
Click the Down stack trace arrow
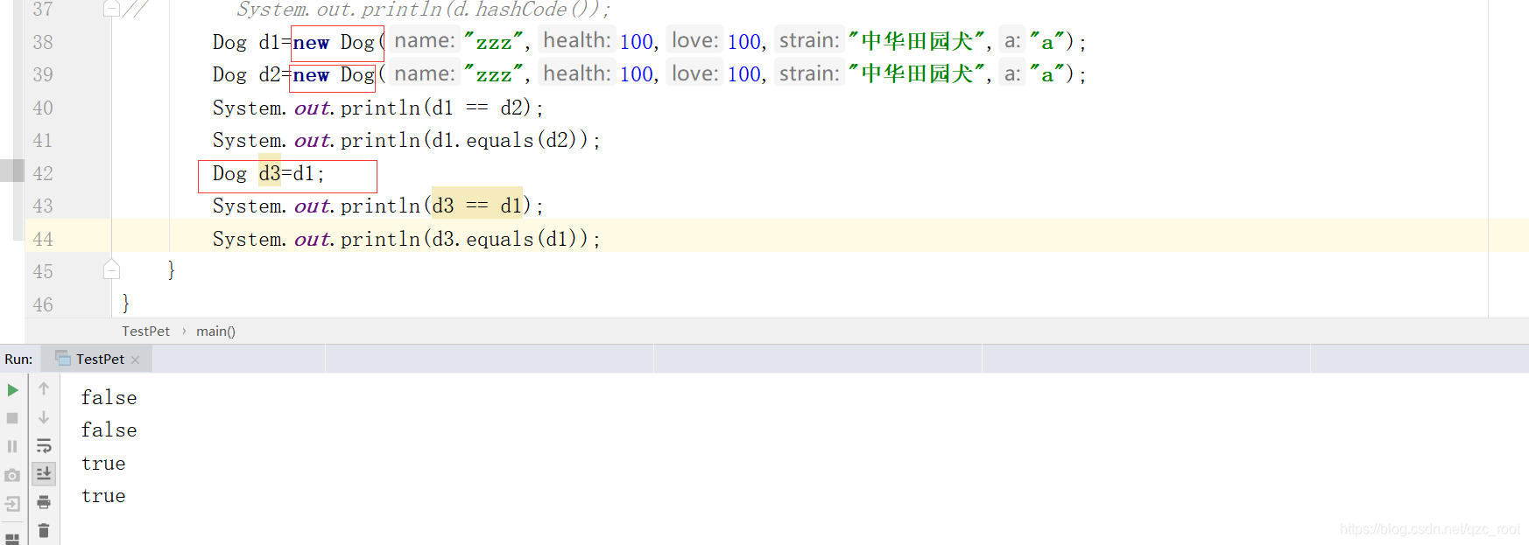(x=44, y=417)
